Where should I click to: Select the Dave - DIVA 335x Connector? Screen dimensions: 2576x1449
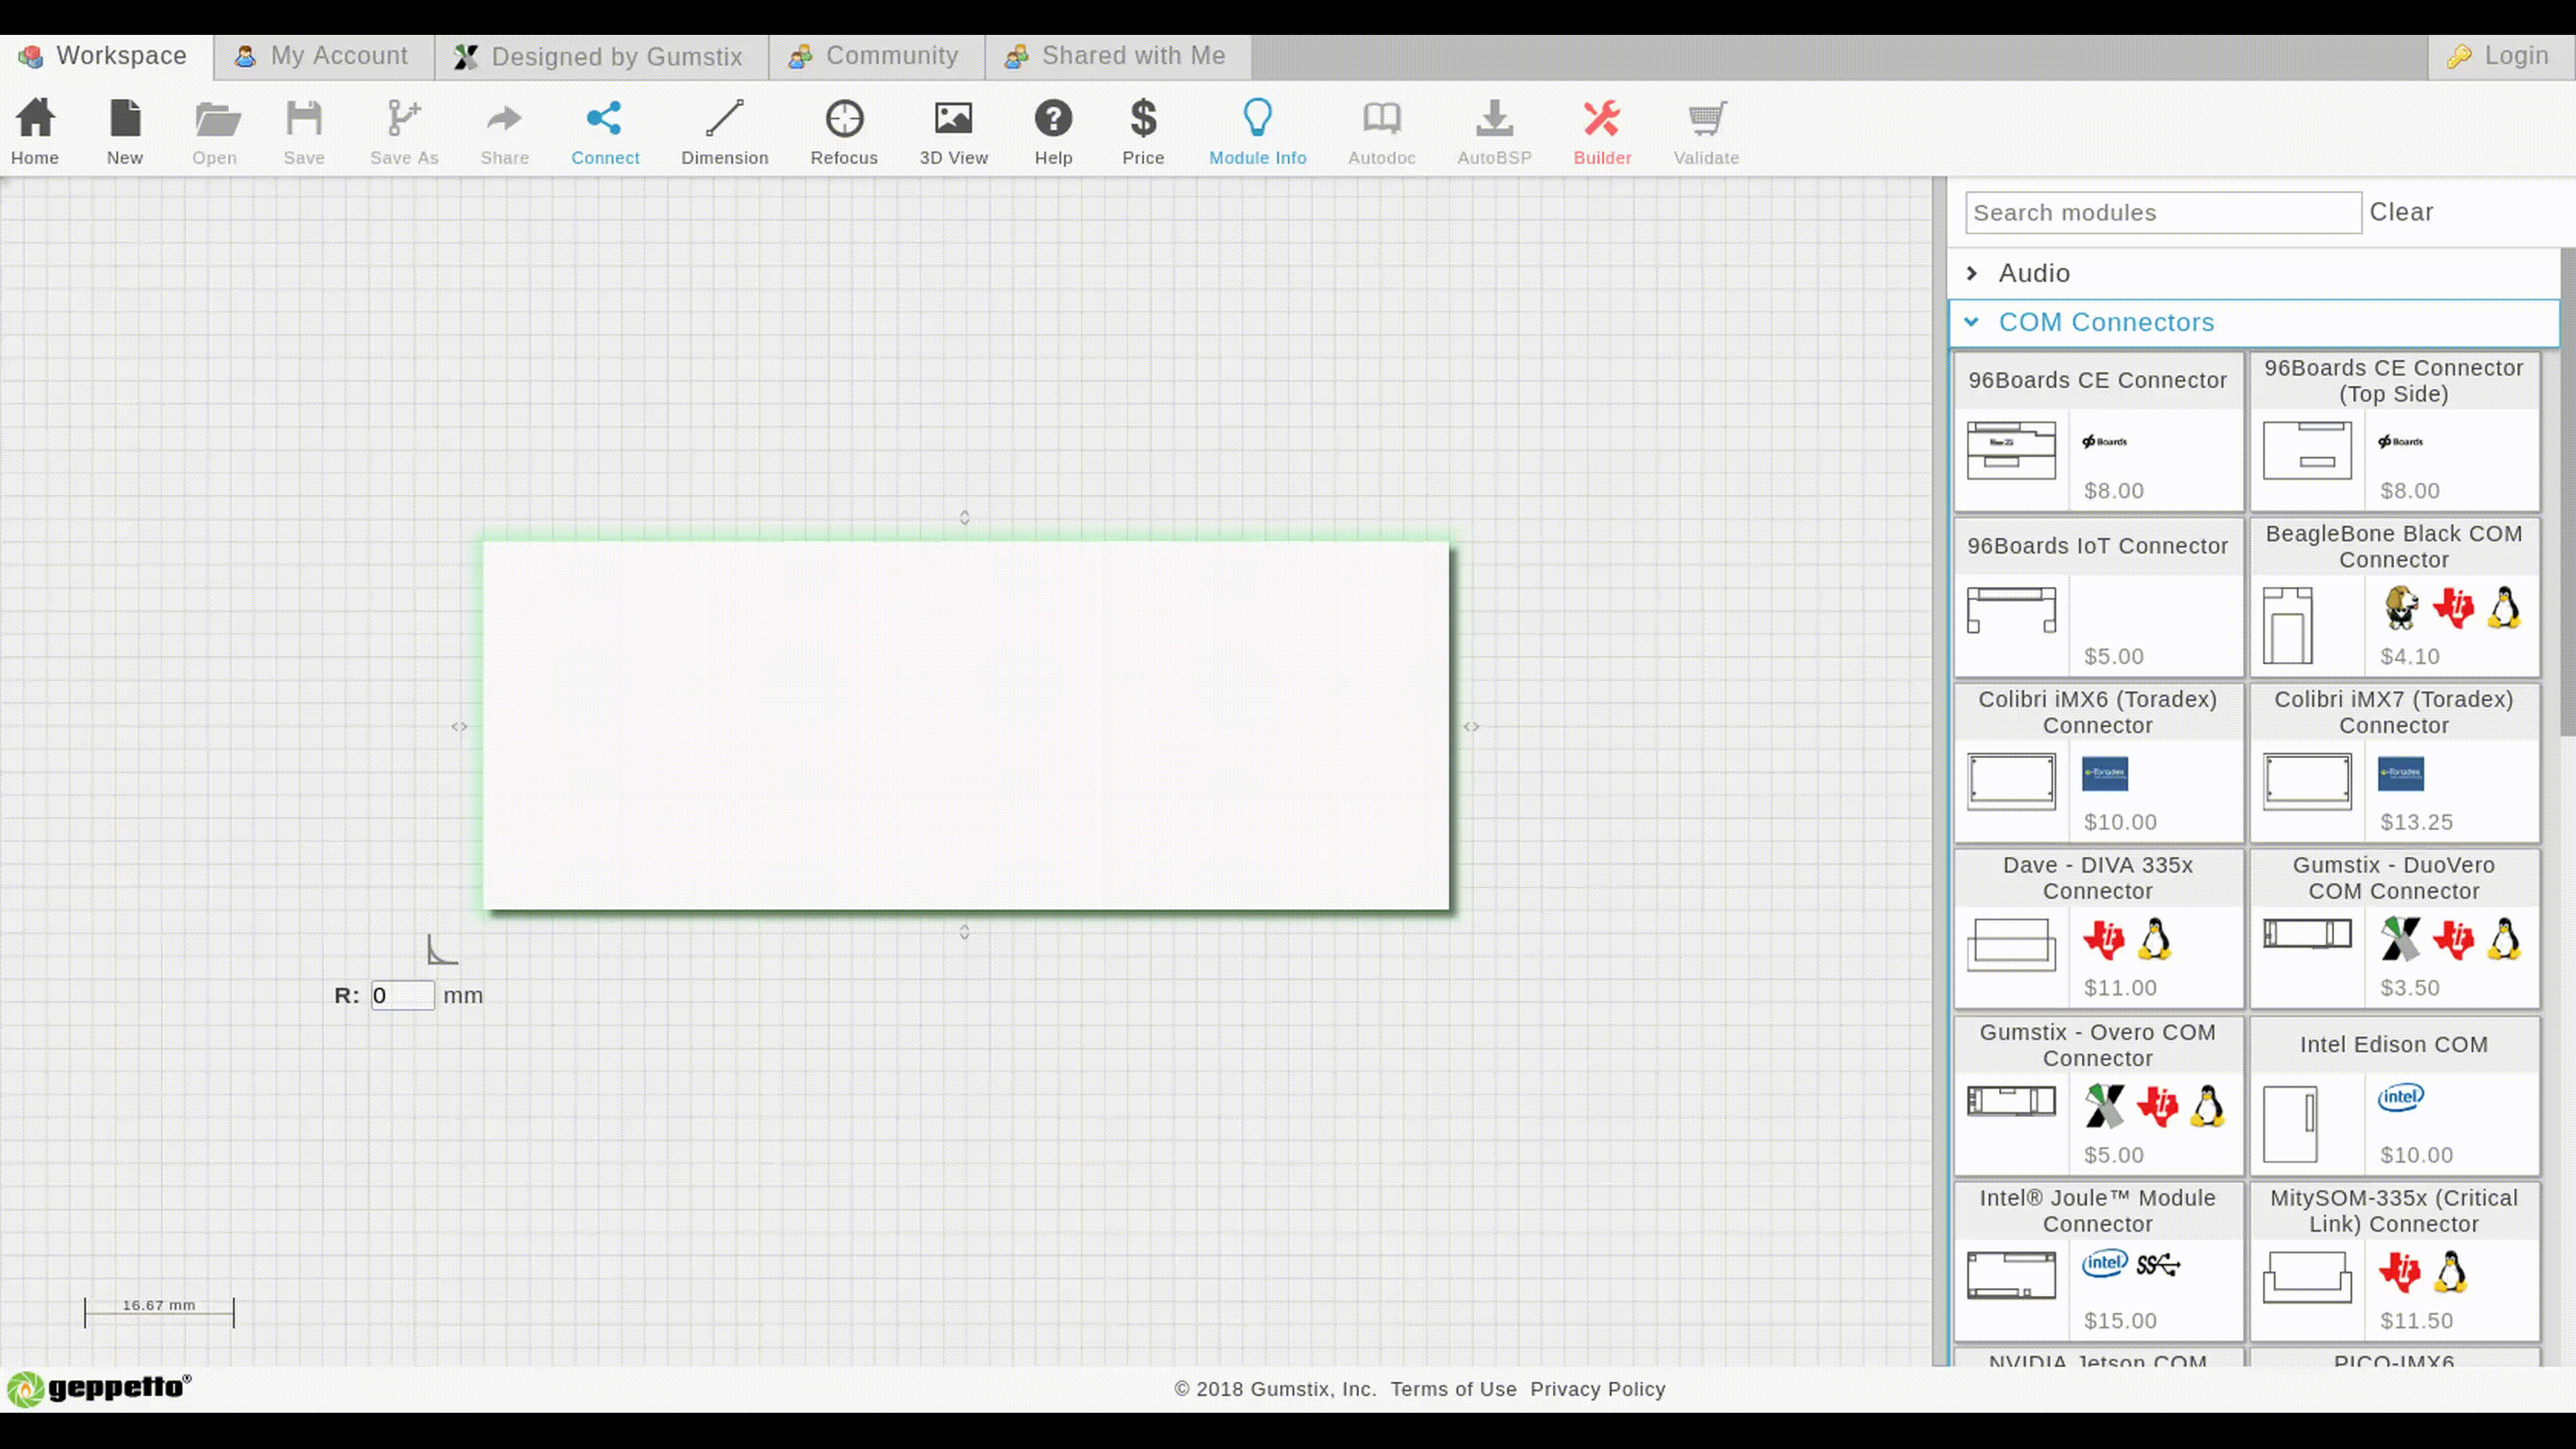[x=2098, y=928]
